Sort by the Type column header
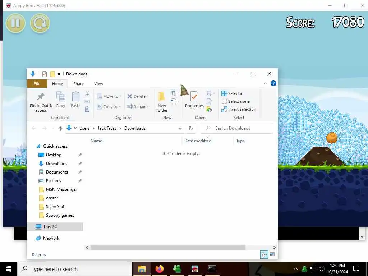The height and width of the screenshot is (276, 368). click(240, 141)
